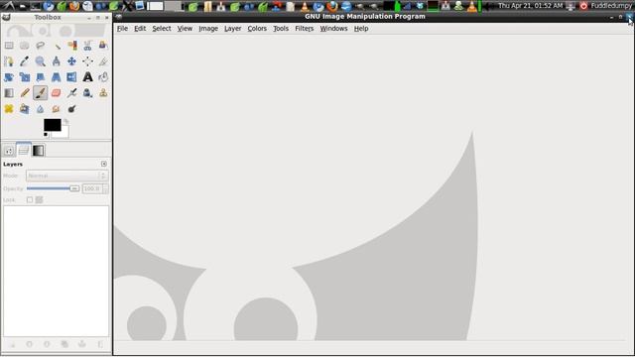
Task: Select the Perspective tool
Action: pos(56,77)
